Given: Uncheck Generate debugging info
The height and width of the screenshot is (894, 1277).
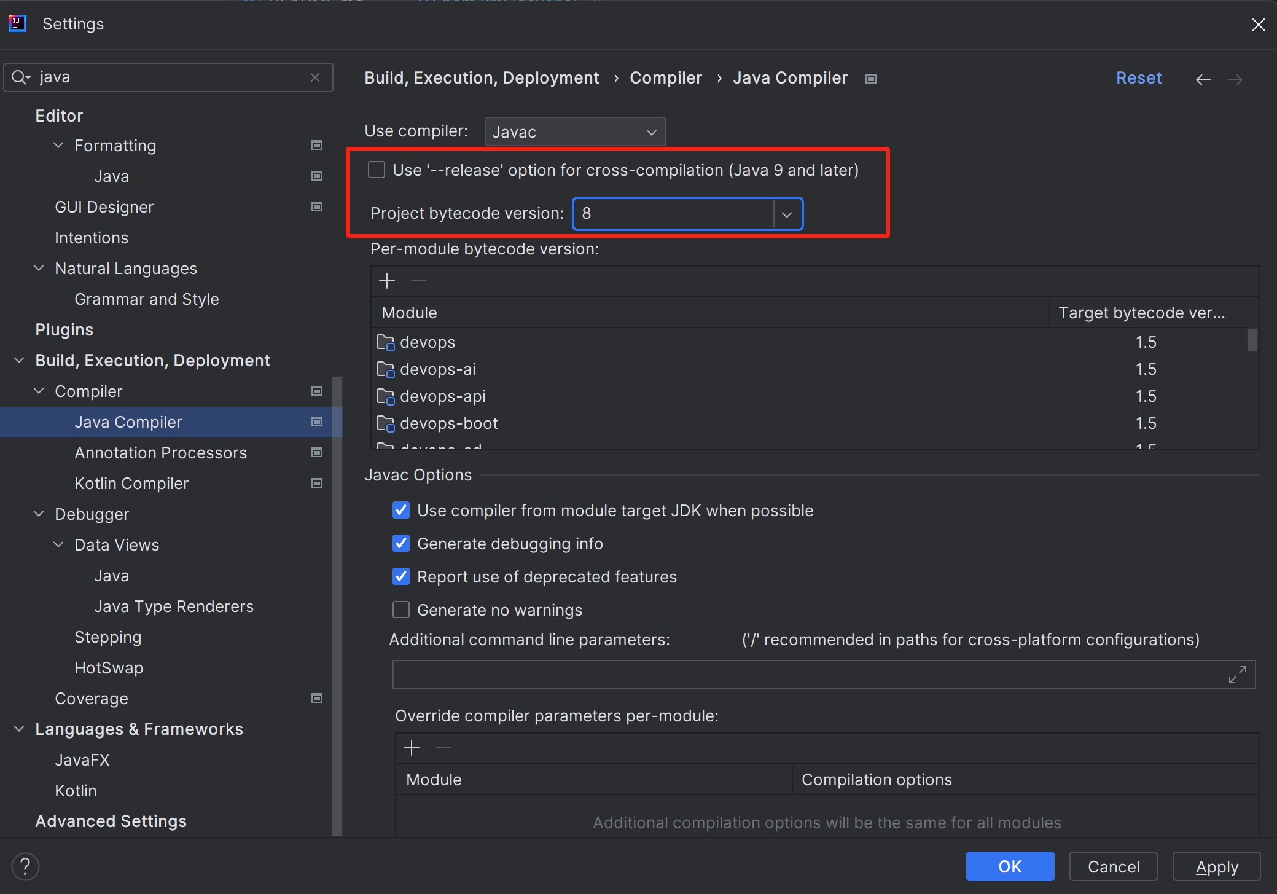Looking at the screenshot, I should pyautogui.click(x=401, y=543).
